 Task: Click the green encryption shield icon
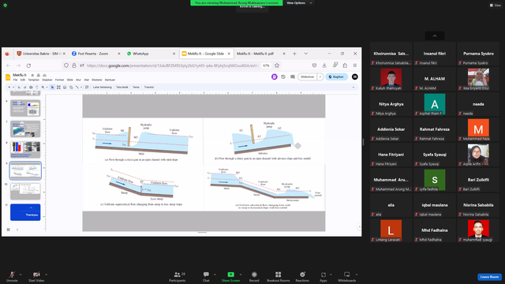(6, 6)
